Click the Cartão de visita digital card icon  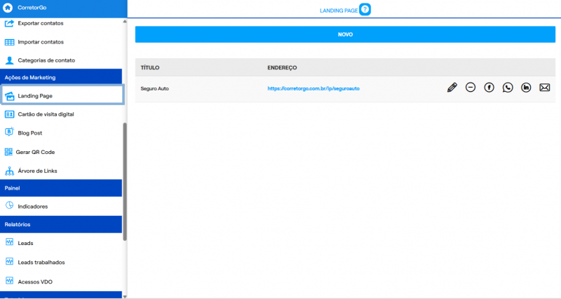click(9, 114)
